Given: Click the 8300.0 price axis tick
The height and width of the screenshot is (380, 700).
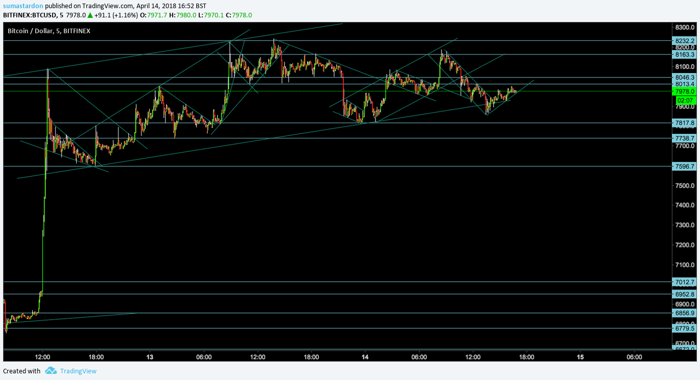Looking at the screenshot, I should point(685,28).
